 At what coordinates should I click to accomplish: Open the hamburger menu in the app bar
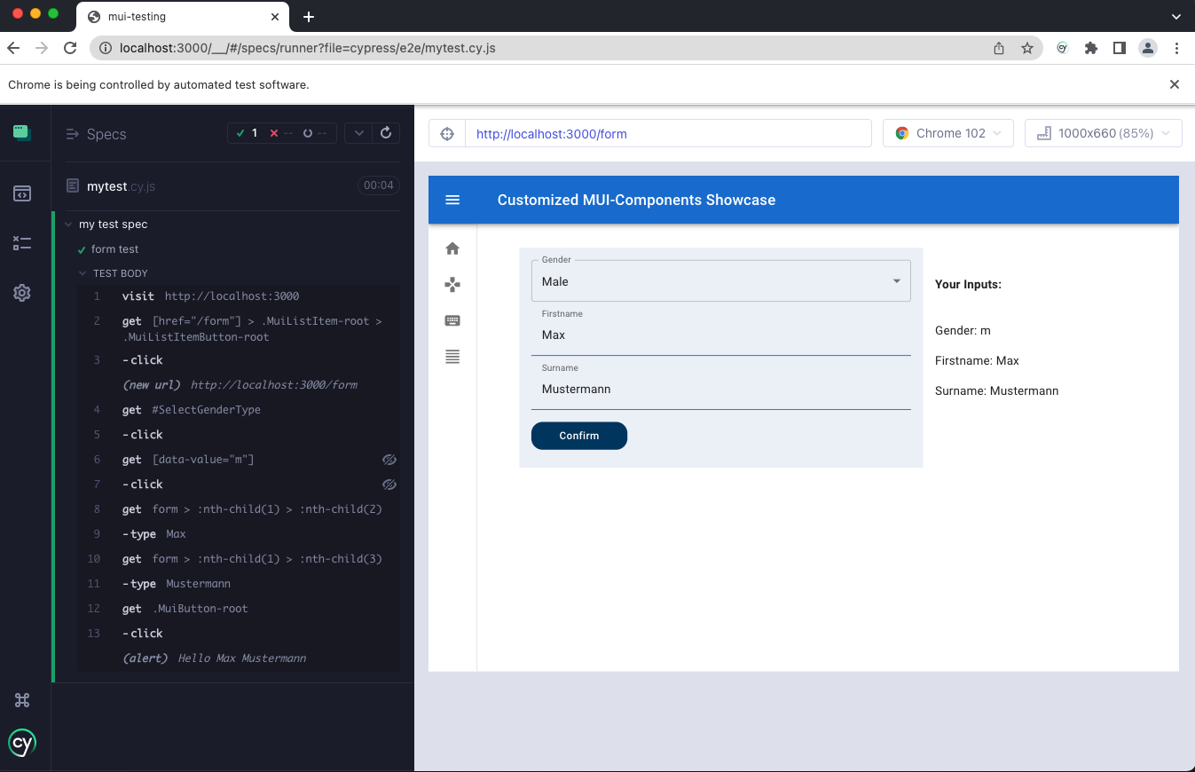[x=452, y=200]
